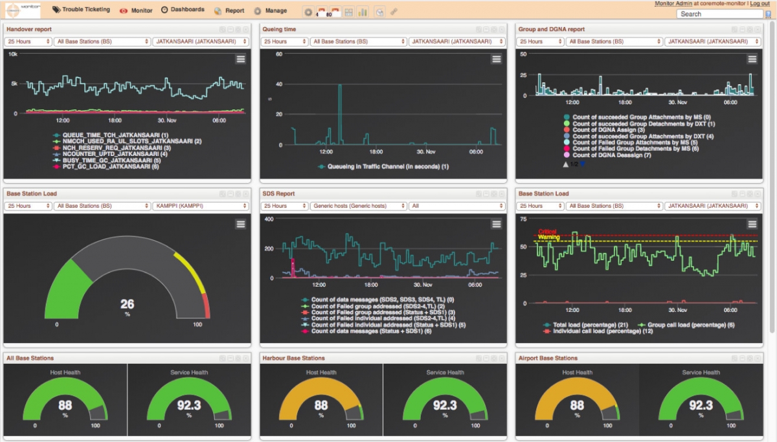777x442 pixels.
Task: Open the Group and DGNA chart hamburger menu
Action: 752,59
